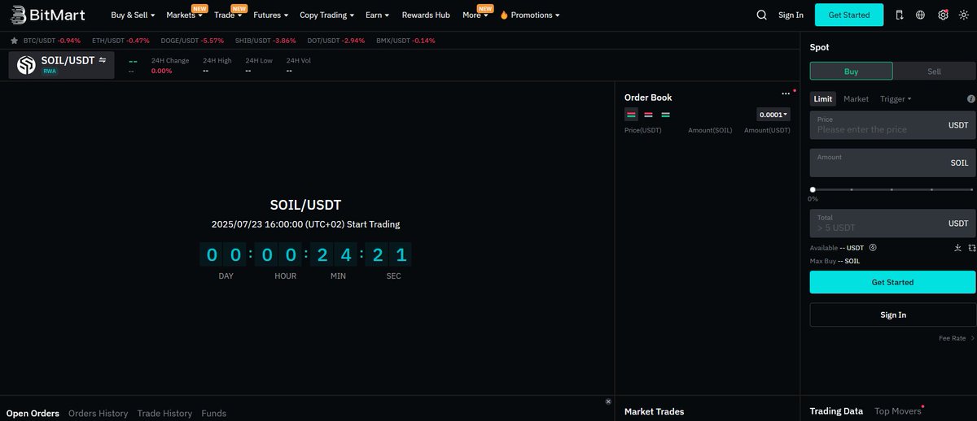Click the deposit download icon
Screen dimensions: 977x421
pyautogui.click(x=957, y=247)
